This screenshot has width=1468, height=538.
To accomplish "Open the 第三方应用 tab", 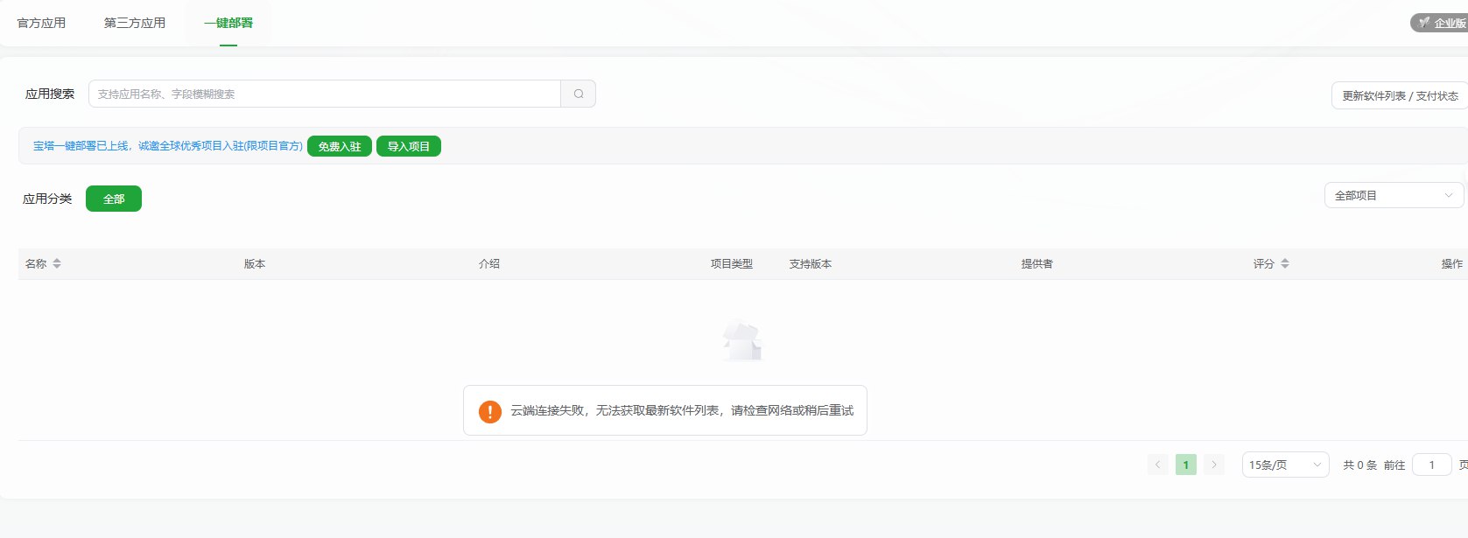I will (135, 23).
